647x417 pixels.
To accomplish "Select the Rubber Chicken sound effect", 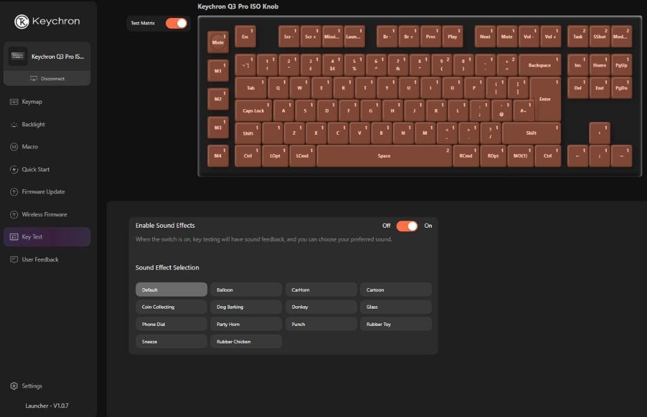I will pos(246,341).
